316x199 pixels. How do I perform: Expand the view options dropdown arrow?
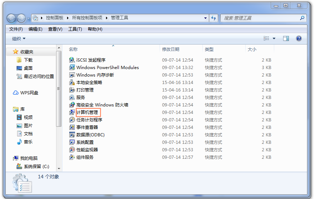pos(274,38)
